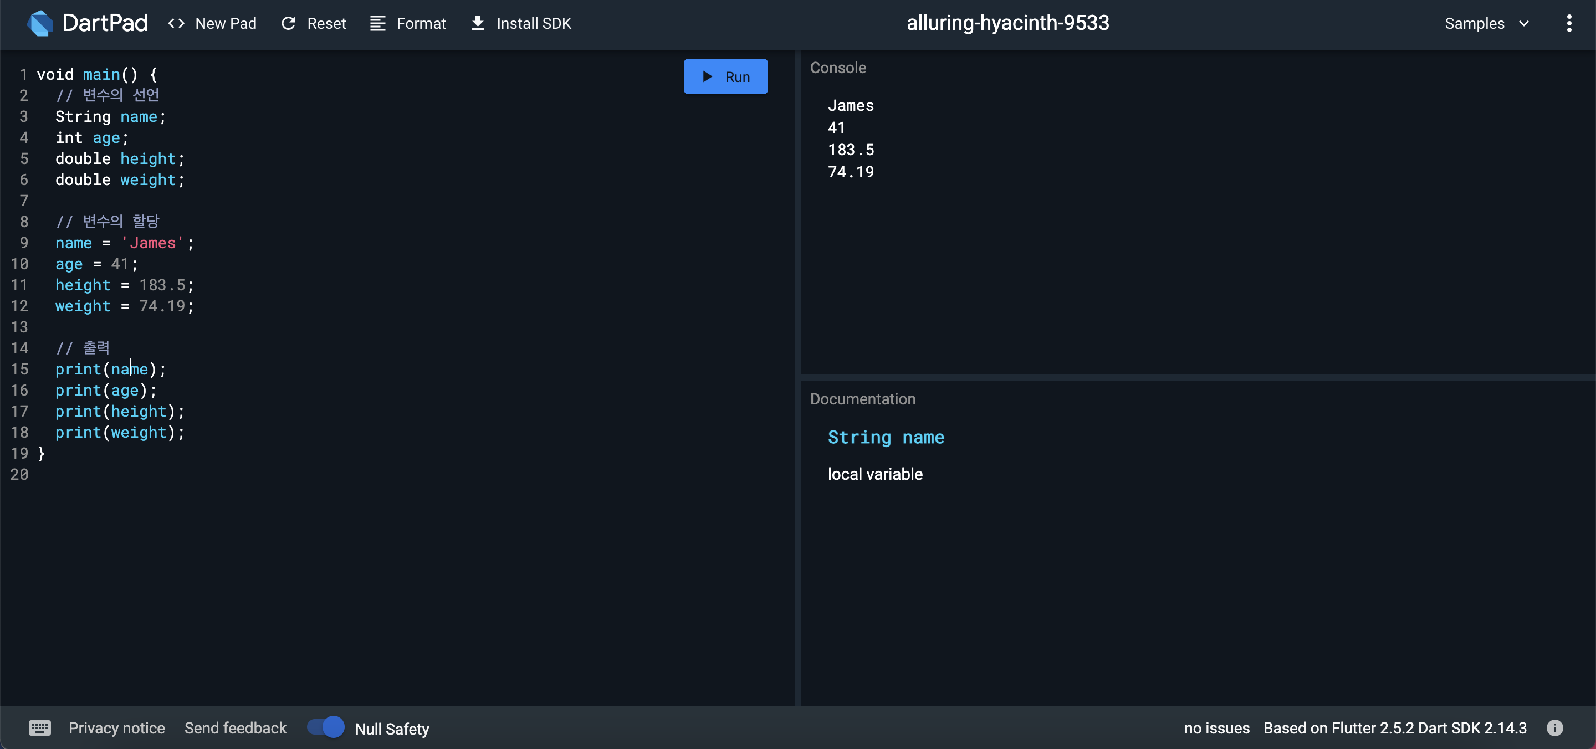The width and height of the screenshot is (1596, 749).
Task: Click the DartPad logo icon
Action: coord(40,23)
